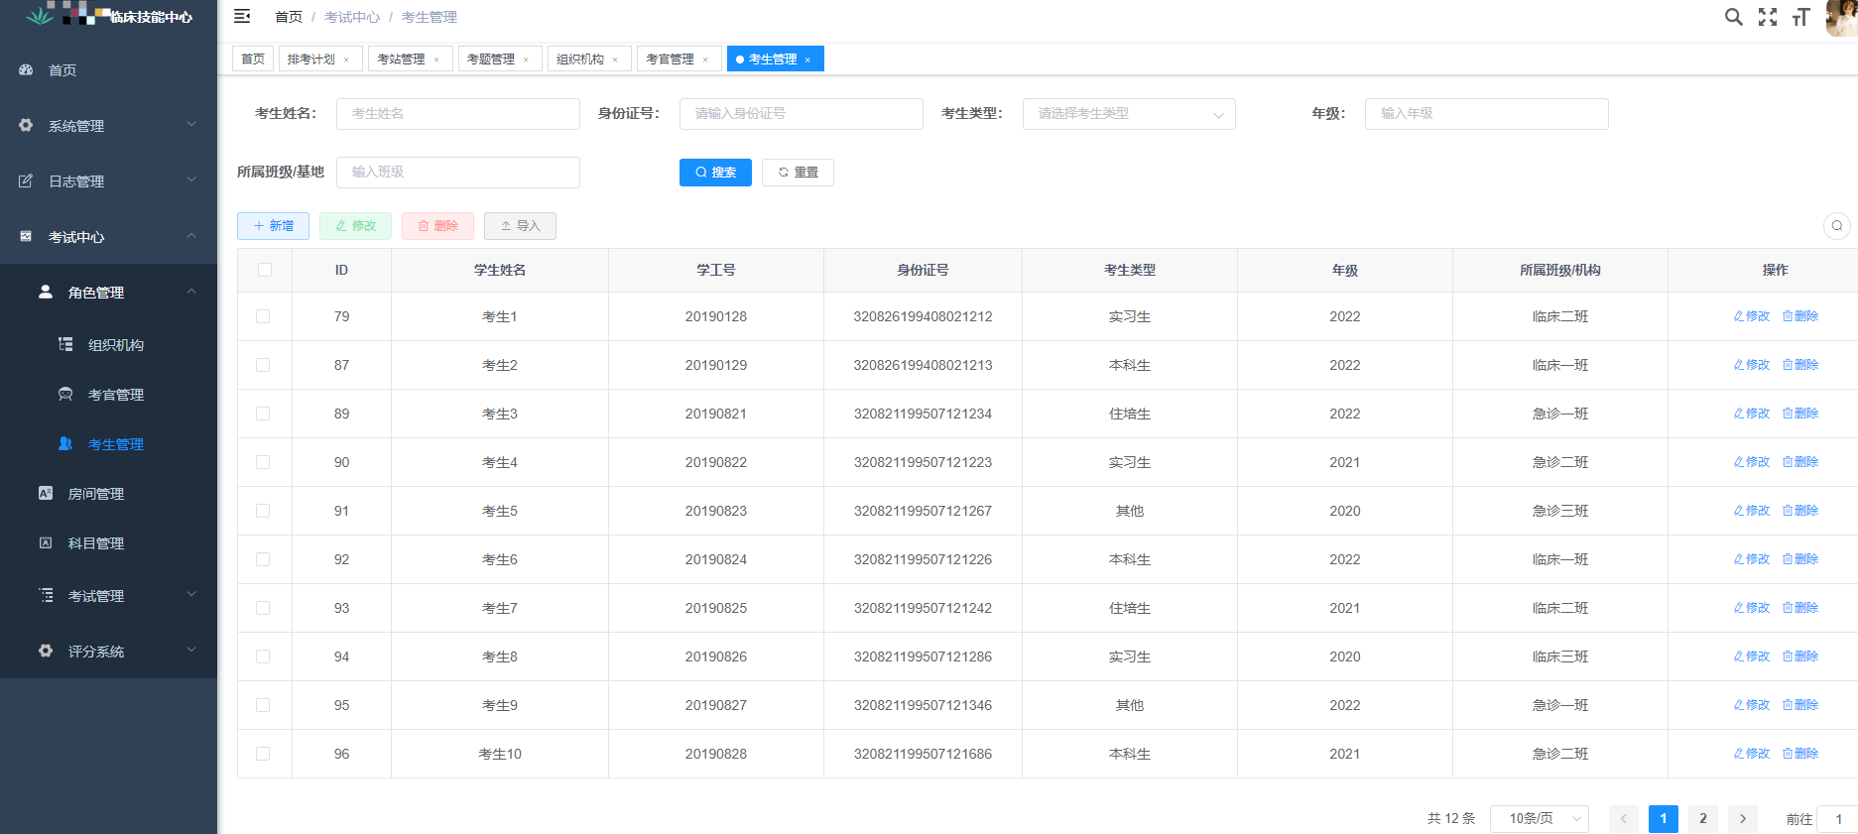Click the 导入 import button
Screen dimensions: 1858x834
[x=520, y=226]
